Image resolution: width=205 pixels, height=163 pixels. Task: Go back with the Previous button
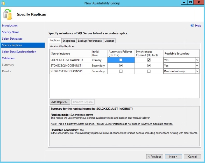tap(155, 157)
